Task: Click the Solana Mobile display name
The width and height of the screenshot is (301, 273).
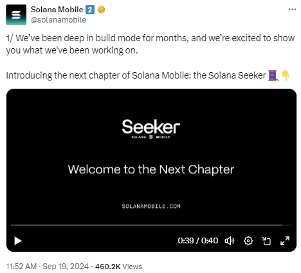Action: 57,10
